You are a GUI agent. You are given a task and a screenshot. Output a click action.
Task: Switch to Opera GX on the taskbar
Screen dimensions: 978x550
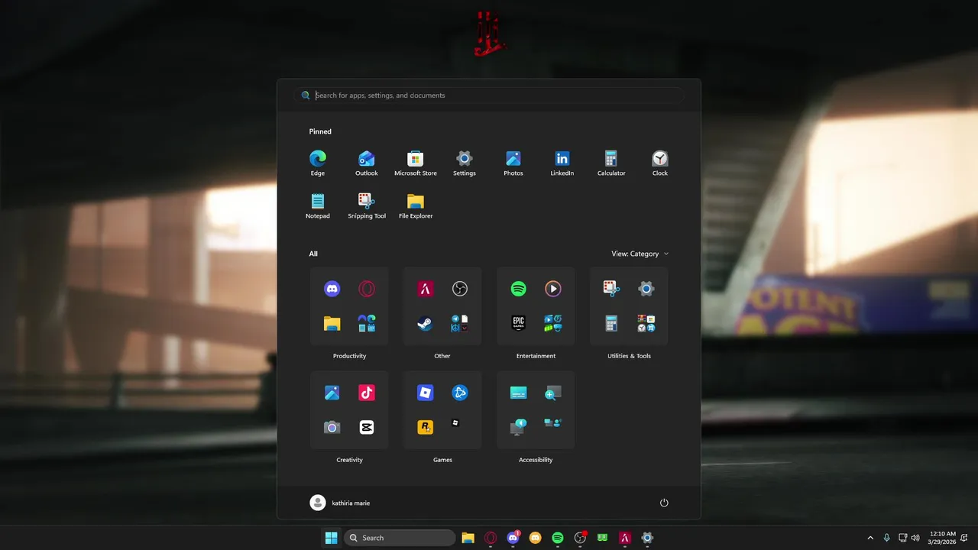(491, 538)
